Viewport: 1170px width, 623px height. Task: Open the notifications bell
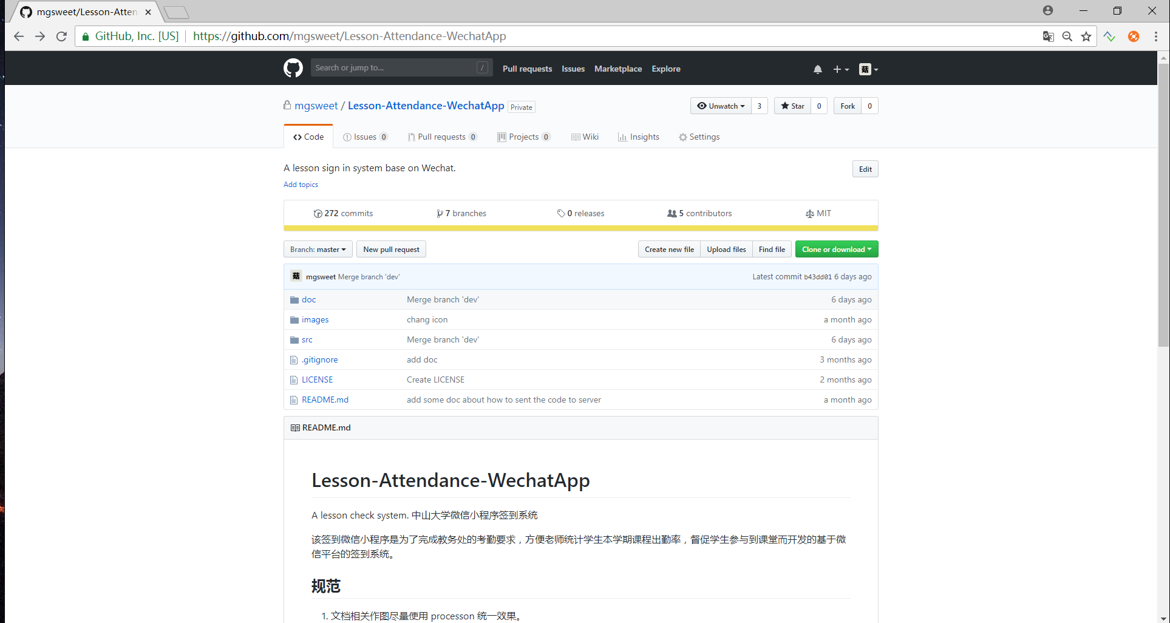(818, 69)
